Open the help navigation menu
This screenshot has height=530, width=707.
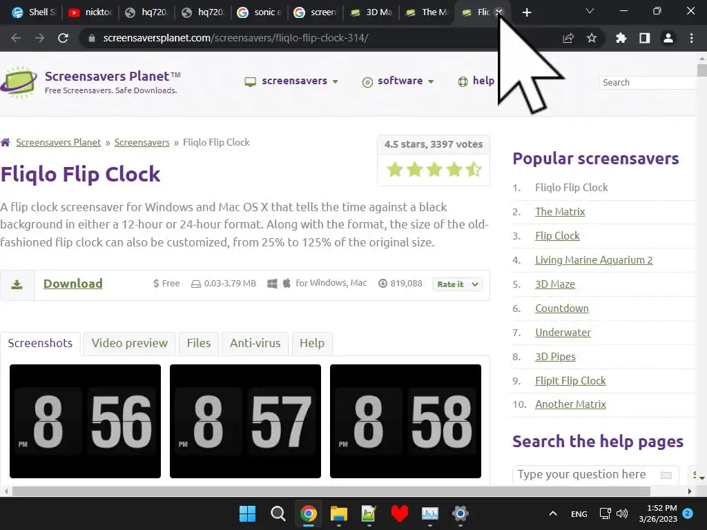[476, 81]
